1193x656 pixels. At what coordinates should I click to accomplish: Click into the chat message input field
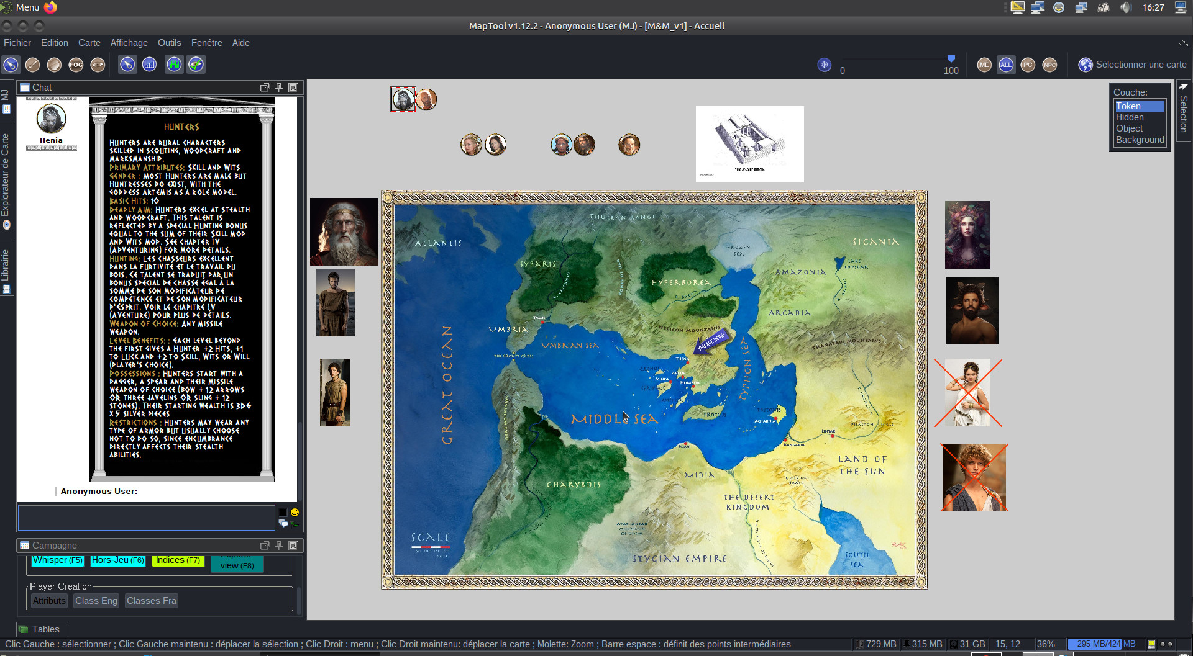(x=146, y=518)
